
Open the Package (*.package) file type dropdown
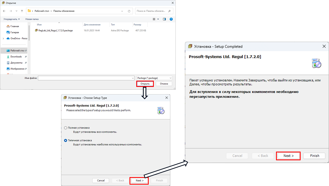(x=154, y=78)
